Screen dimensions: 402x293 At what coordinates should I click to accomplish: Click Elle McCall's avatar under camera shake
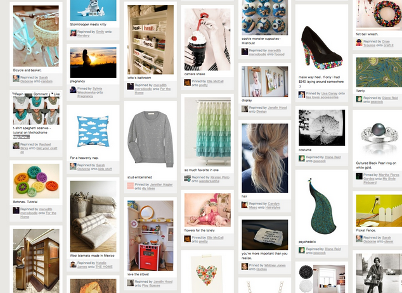click(188, 82)
